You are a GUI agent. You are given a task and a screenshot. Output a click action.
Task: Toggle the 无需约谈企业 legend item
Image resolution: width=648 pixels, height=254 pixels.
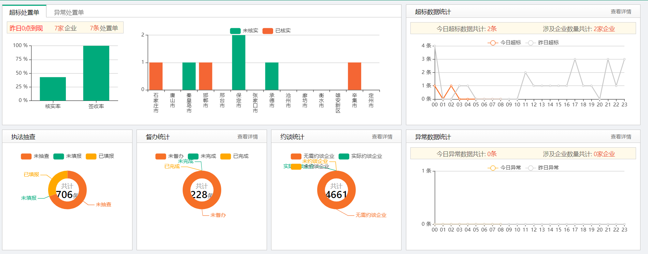point(312,156)
